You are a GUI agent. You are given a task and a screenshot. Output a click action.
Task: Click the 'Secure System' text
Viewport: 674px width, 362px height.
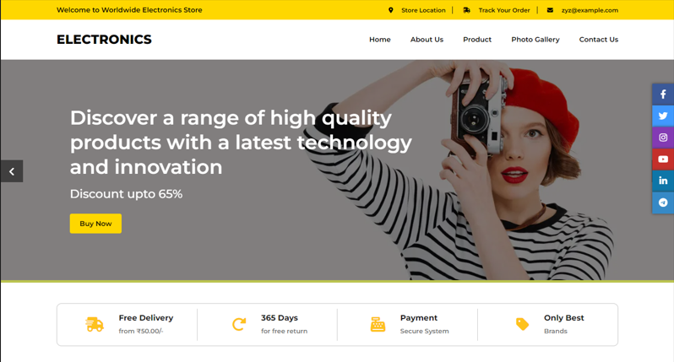coord(424,331)
